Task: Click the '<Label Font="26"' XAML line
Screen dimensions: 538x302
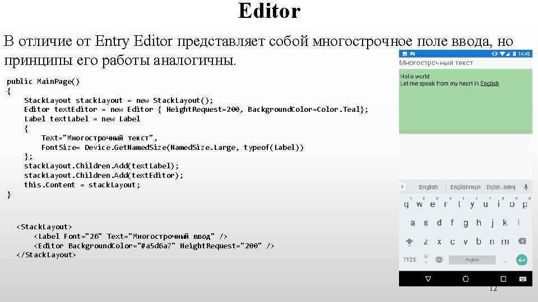Action: pos(131,236)
